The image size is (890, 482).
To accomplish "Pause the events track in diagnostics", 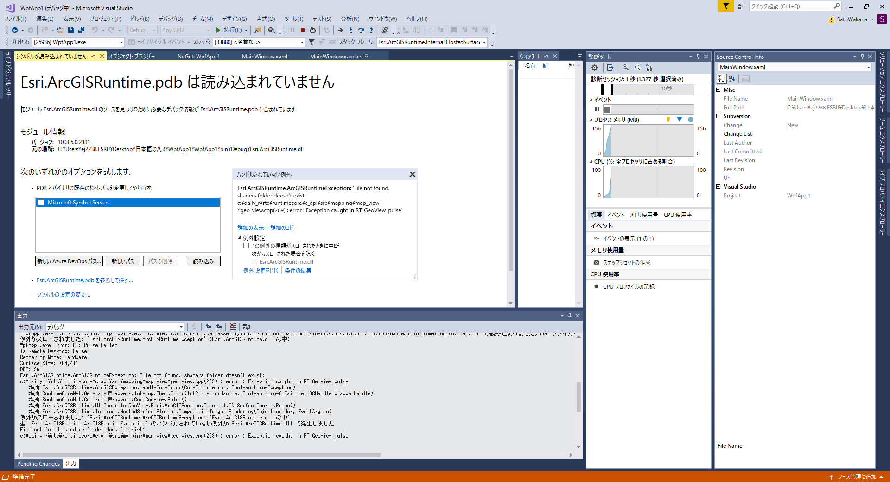I will tap(597, 109).
